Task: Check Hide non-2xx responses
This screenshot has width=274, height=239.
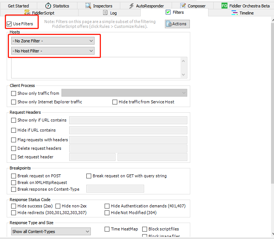Action: point(58,206)
